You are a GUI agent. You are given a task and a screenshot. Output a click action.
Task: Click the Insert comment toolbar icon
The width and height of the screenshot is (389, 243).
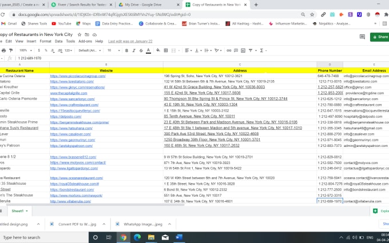pyautogui.click(x=236, y=50)
